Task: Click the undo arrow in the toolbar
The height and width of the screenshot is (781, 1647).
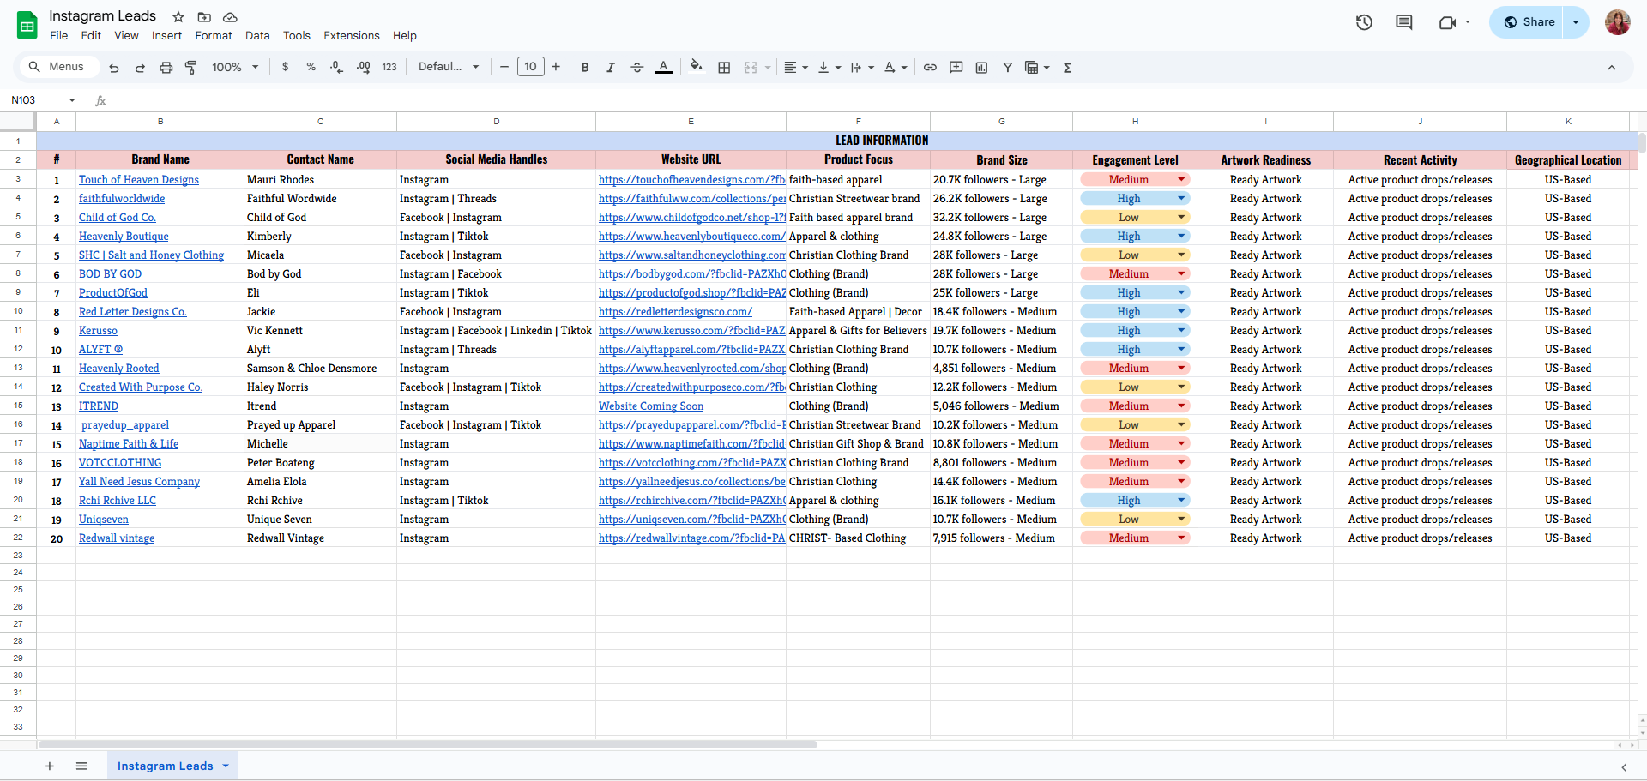Action: pos(114,68)
